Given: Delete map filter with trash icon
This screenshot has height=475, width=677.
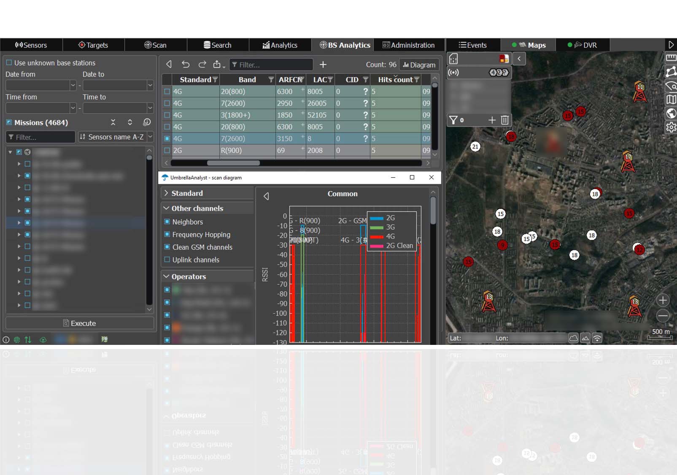Looking at the screenshot, I should [x=505, y=120].
